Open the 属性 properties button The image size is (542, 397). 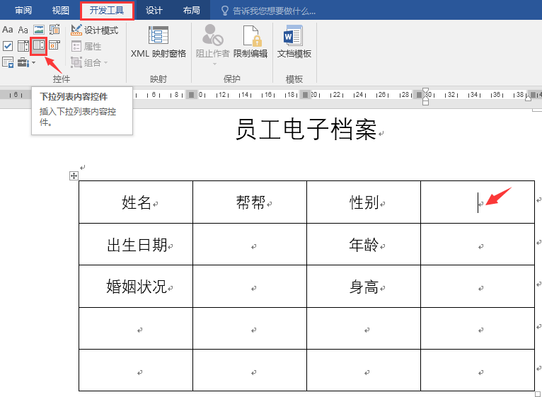pyautogui.click(x=86, y=46)
